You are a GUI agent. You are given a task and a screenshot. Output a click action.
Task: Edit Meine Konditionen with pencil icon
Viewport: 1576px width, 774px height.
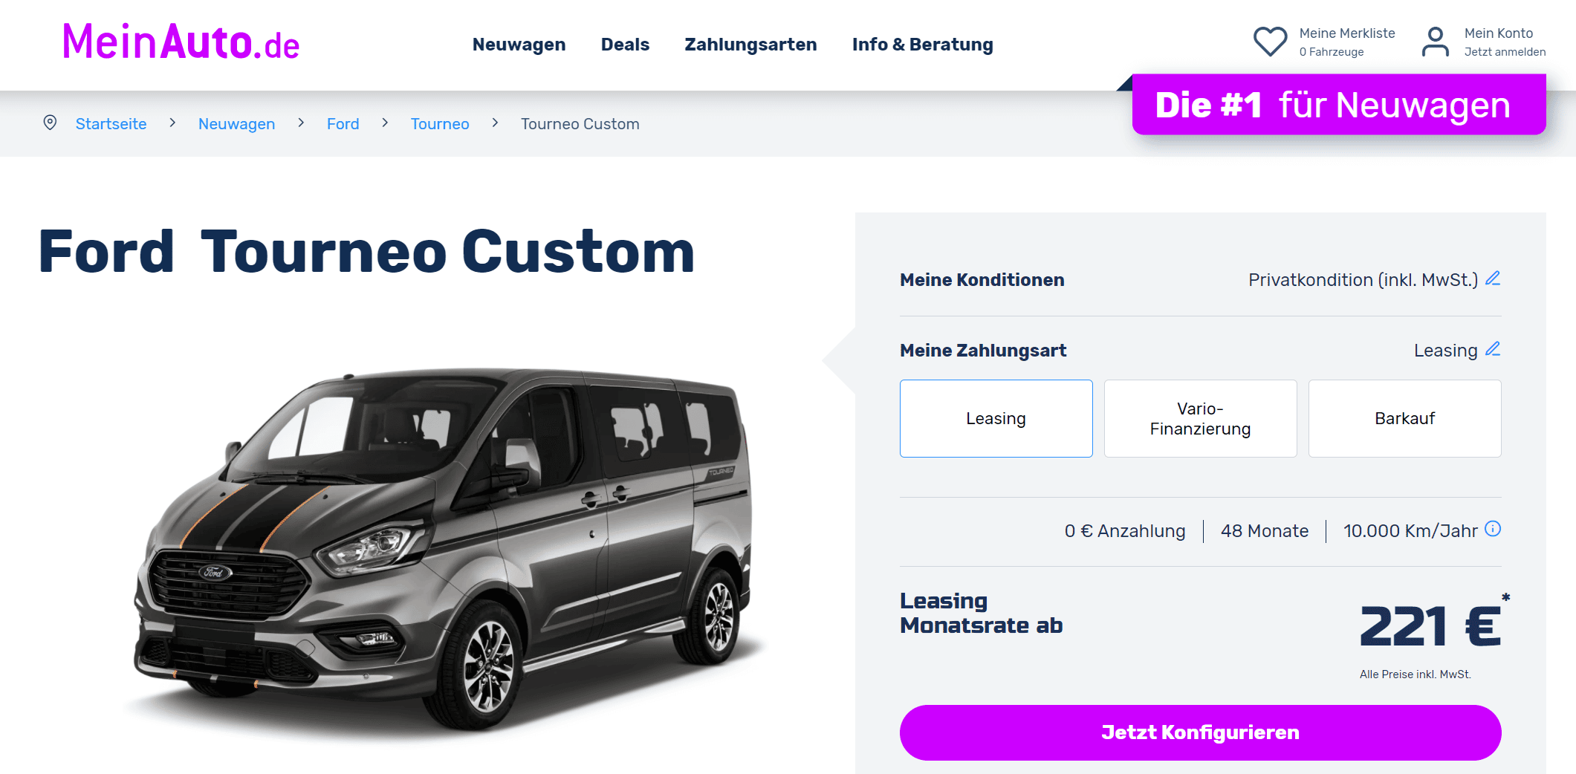tap(1493, 279)
